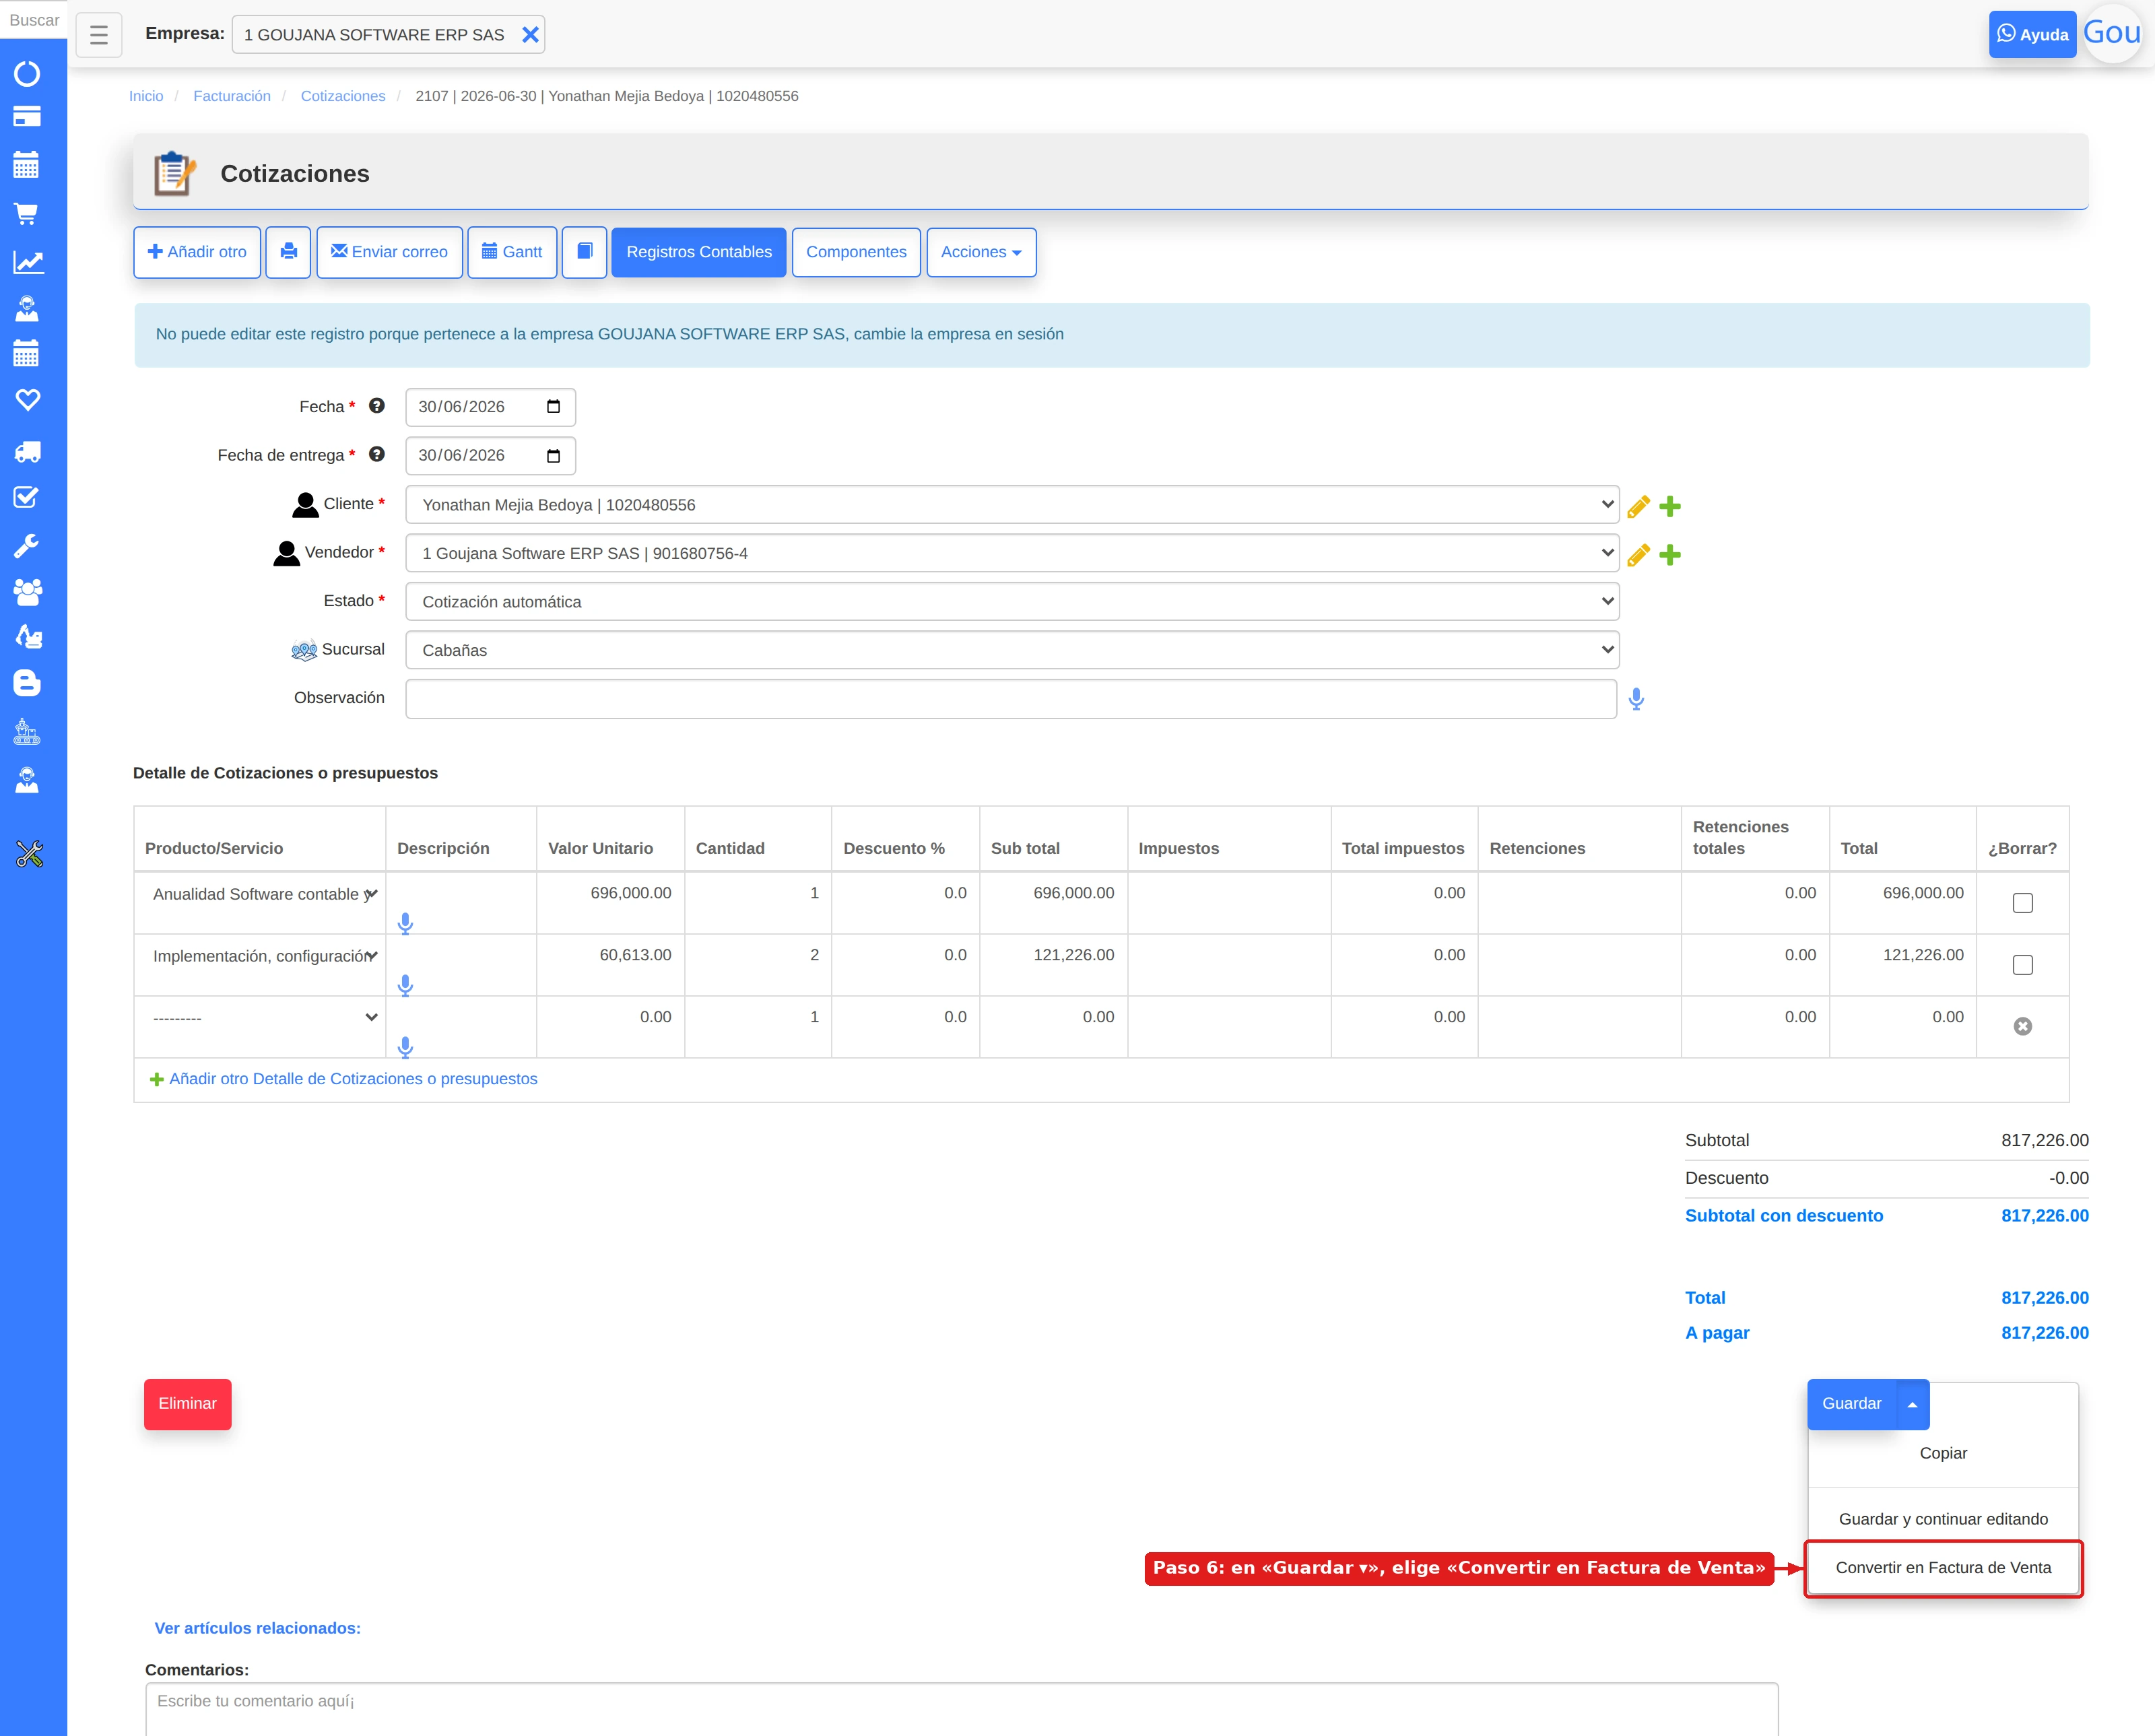Expand the Acciones dropdown button

click(981, 252)
